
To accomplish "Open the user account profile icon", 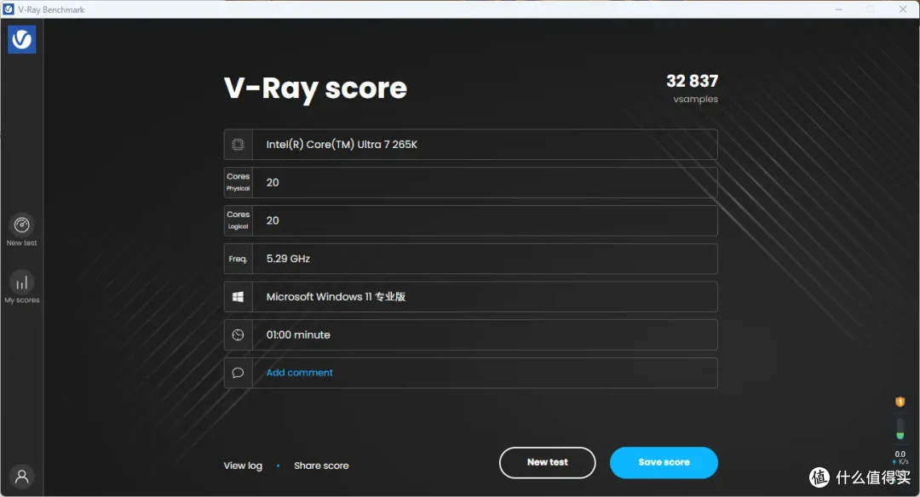I will click(x=21, y=477).
